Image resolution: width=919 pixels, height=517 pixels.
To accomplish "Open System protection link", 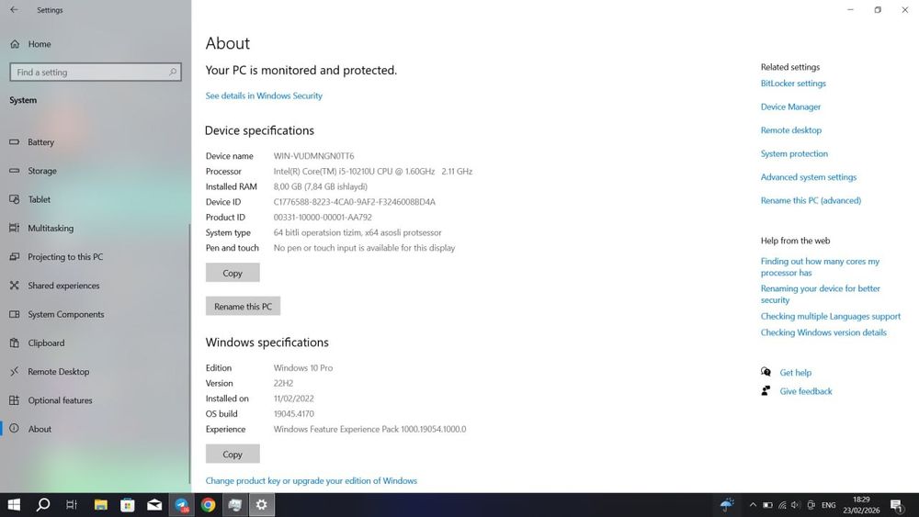I will (x=794, y=153).
